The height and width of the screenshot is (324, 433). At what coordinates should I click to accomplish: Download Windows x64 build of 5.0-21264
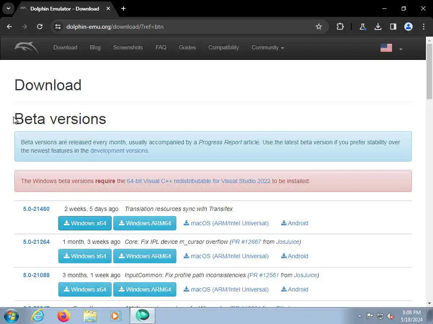85,256
